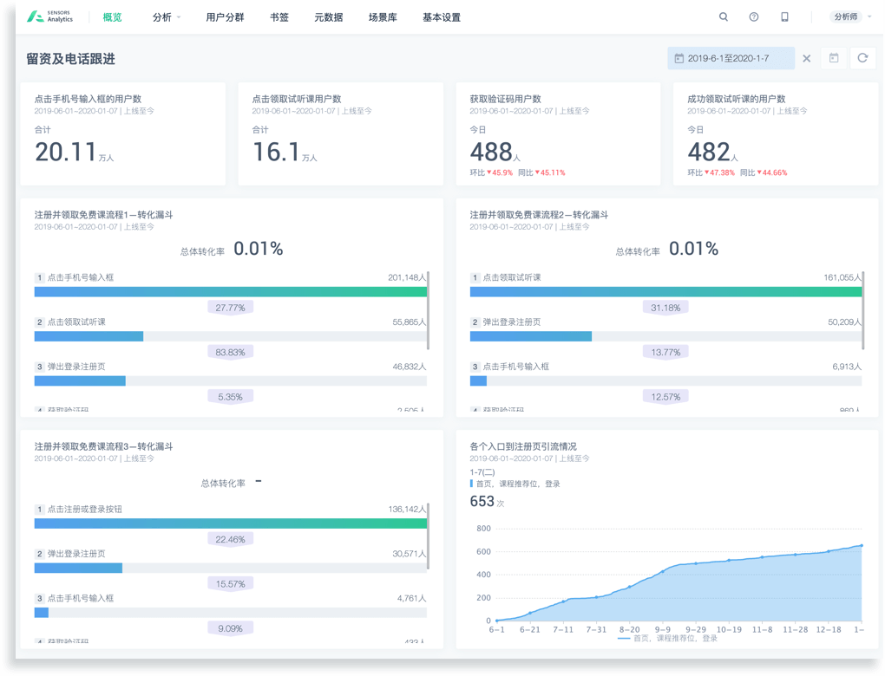Switch to the 概览 tab
This screenshot has width=885, height=676.
tap(112, 17)
